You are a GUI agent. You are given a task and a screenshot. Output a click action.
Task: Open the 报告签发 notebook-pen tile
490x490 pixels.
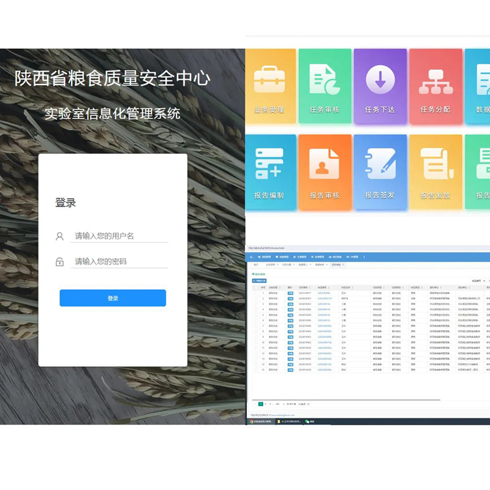(380, 172)
